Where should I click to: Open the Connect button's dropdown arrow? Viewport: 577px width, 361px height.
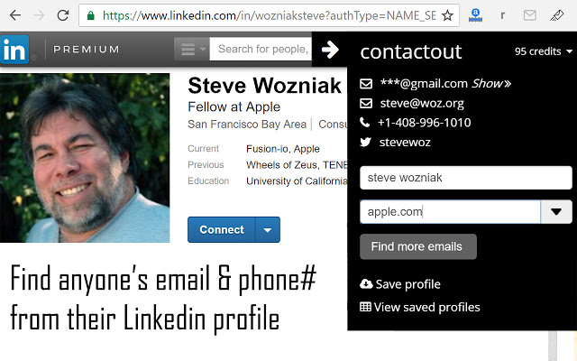(268, 230)
